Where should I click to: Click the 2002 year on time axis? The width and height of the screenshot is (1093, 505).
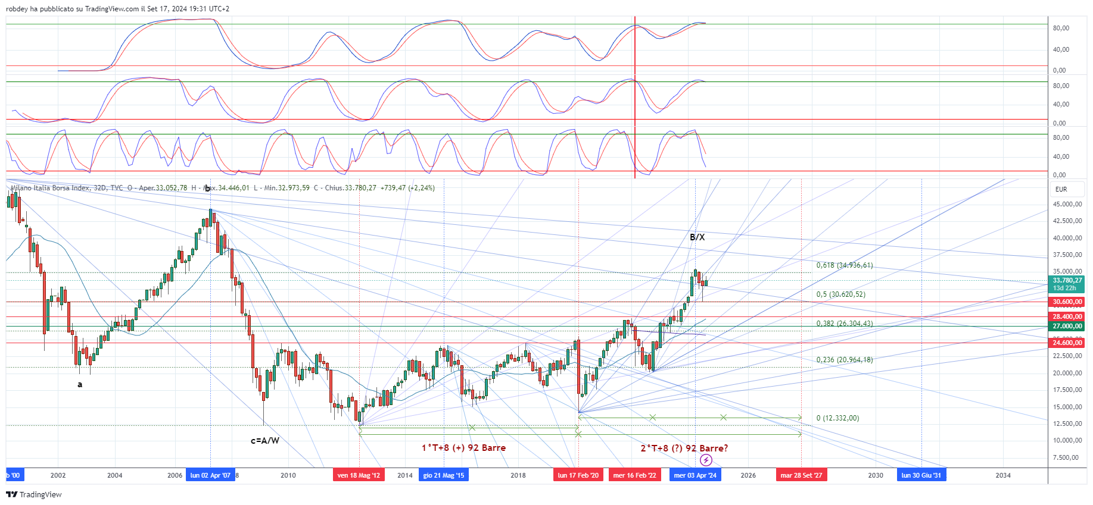click(x=58, y=475)
